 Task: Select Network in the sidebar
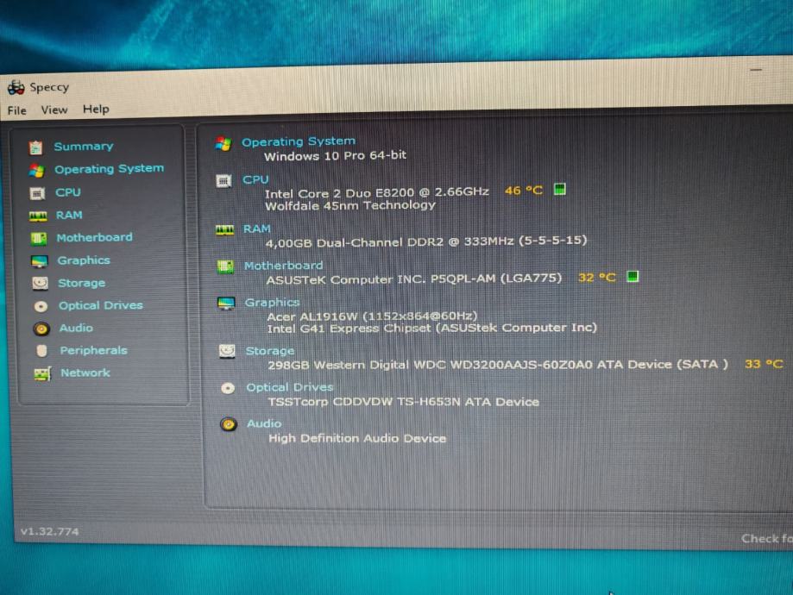point(85,373)
